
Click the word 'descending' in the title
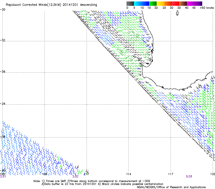[88, 5]
